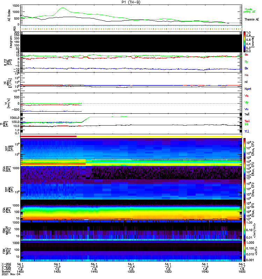
Task: Click the B_FIT GSE [nT] axis label
Action: (x=8, y=62)
